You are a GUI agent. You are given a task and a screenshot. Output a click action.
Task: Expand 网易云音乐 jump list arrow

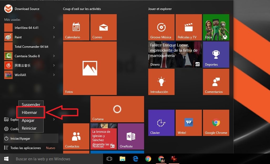click(54, 65)
